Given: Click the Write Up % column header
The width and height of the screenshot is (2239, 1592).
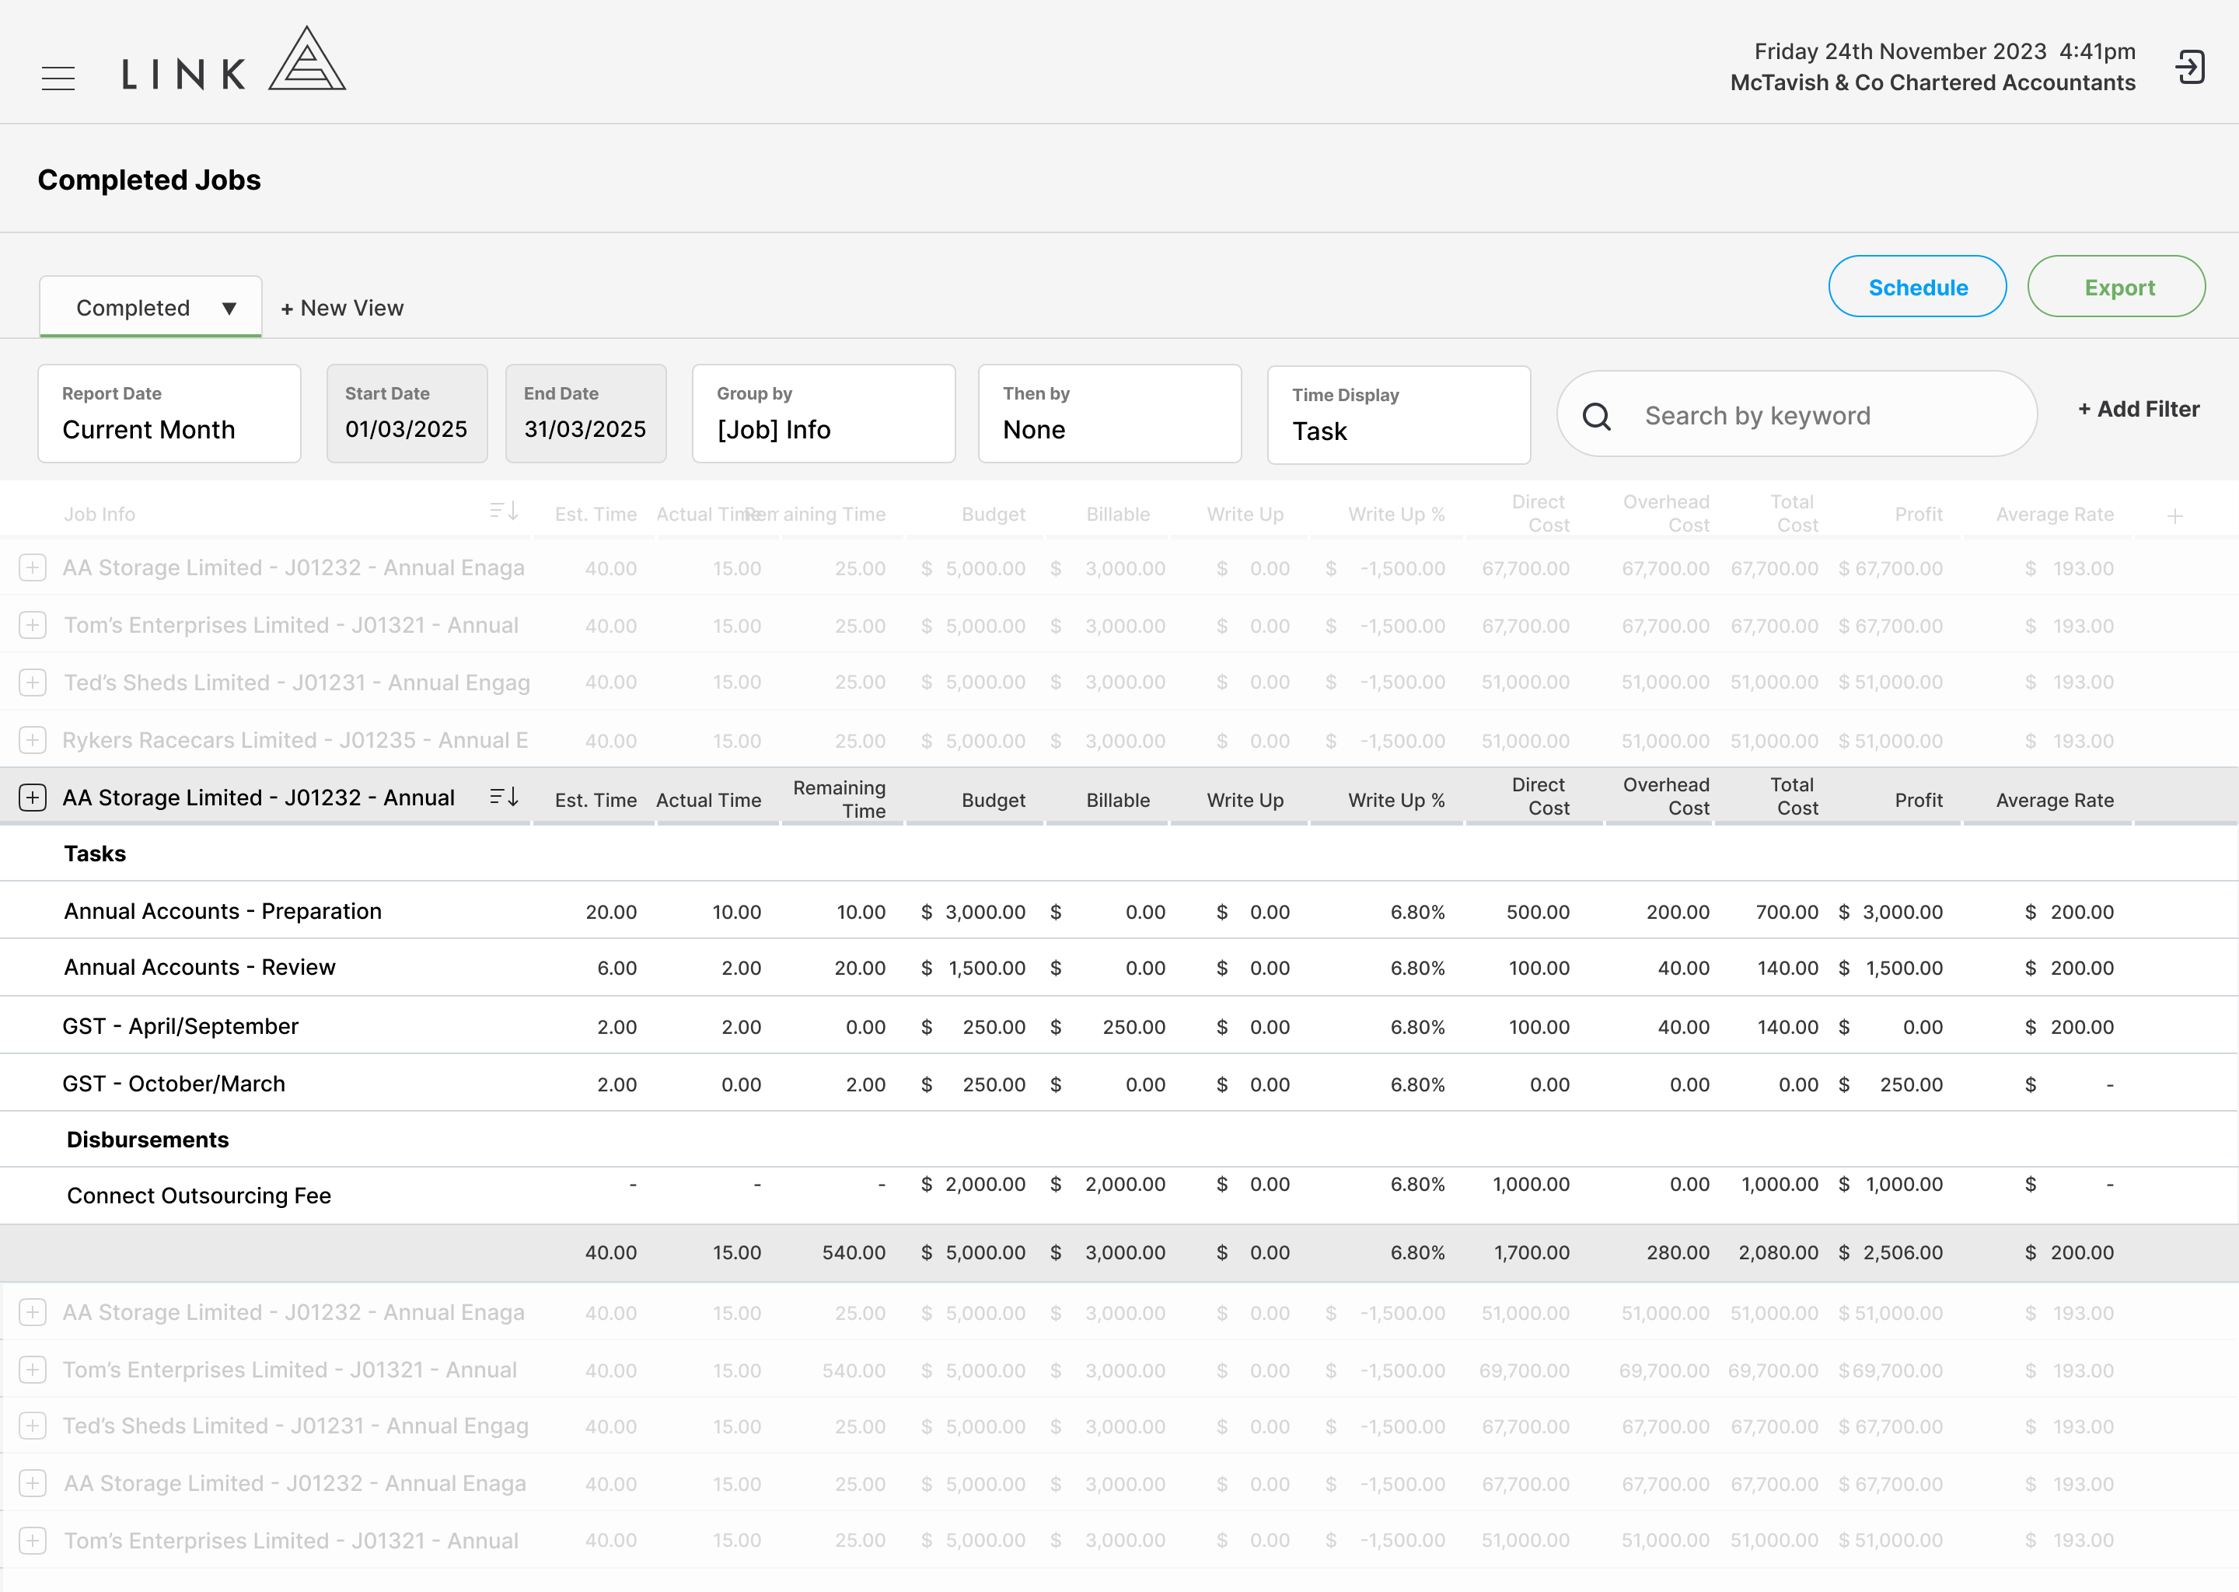Looking at the screenshot, I should tap(1396, 800).
